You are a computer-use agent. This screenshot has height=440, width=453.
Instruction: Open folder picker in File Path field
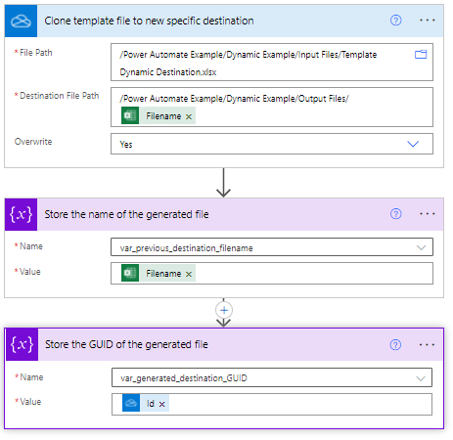tap(421, 54)
